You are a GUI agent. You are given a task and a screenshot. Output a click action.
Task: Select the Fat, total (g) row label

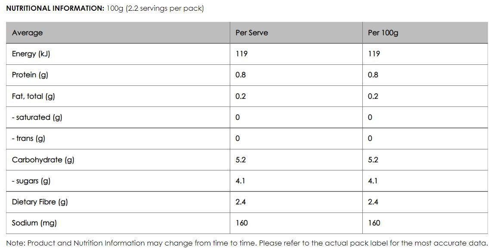34,96
